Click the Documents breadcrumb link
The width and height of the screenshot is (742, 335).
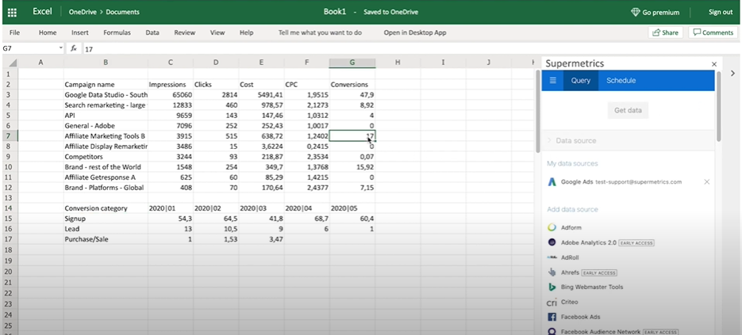click(x=122, y=13)
